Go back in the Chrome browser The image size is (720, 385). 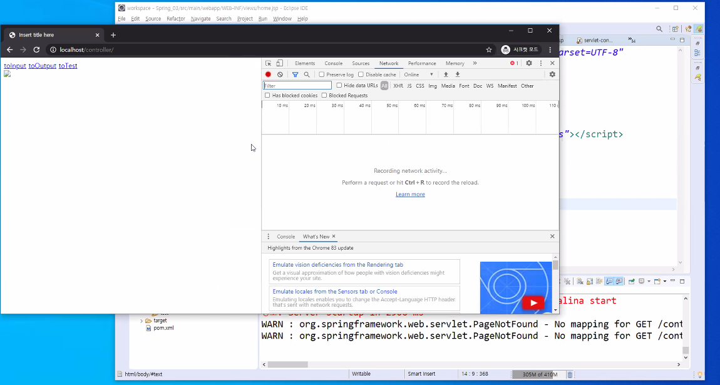[x=9, y=49]
